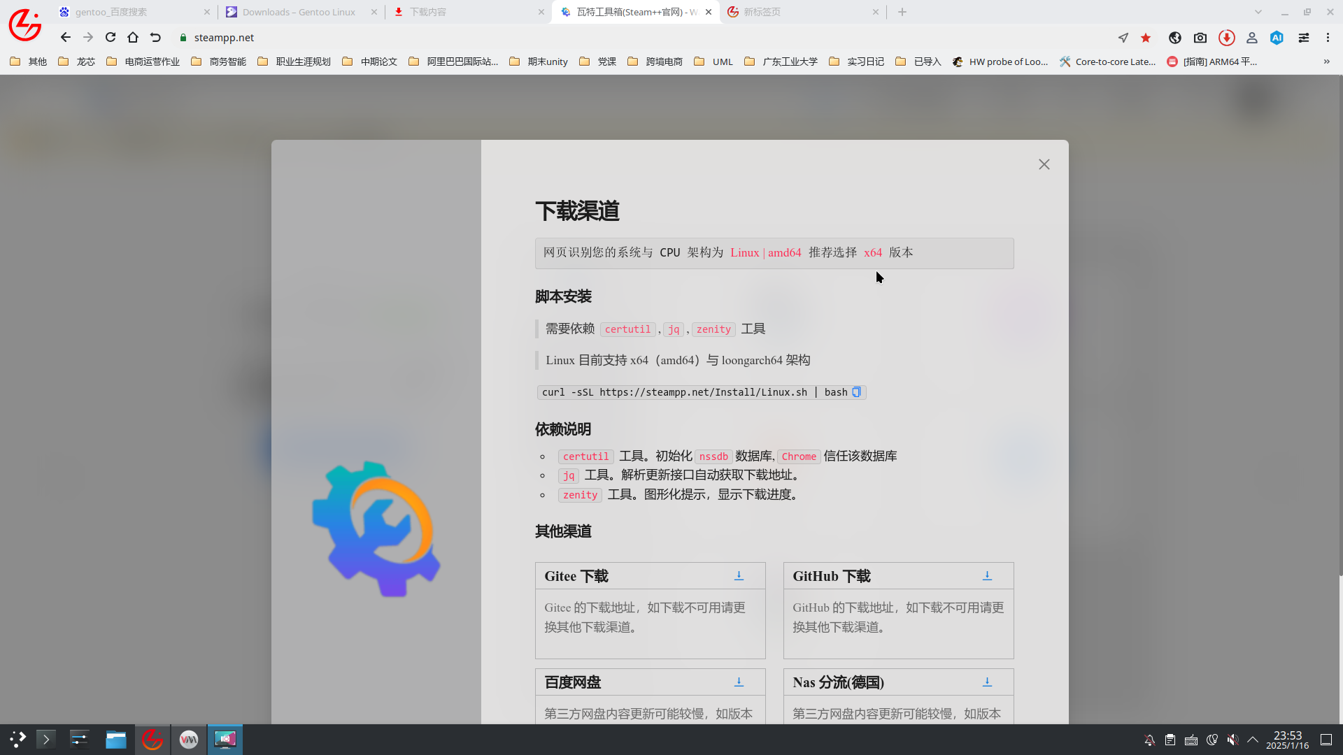The image size is (1343, 755).
Task: Go to browser home page
Action: tap(133, 38)
